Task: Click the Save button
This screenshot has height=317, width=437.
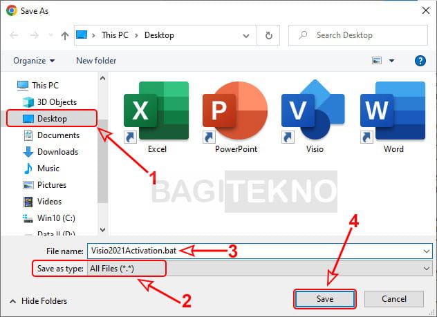Action: [325, 299]
